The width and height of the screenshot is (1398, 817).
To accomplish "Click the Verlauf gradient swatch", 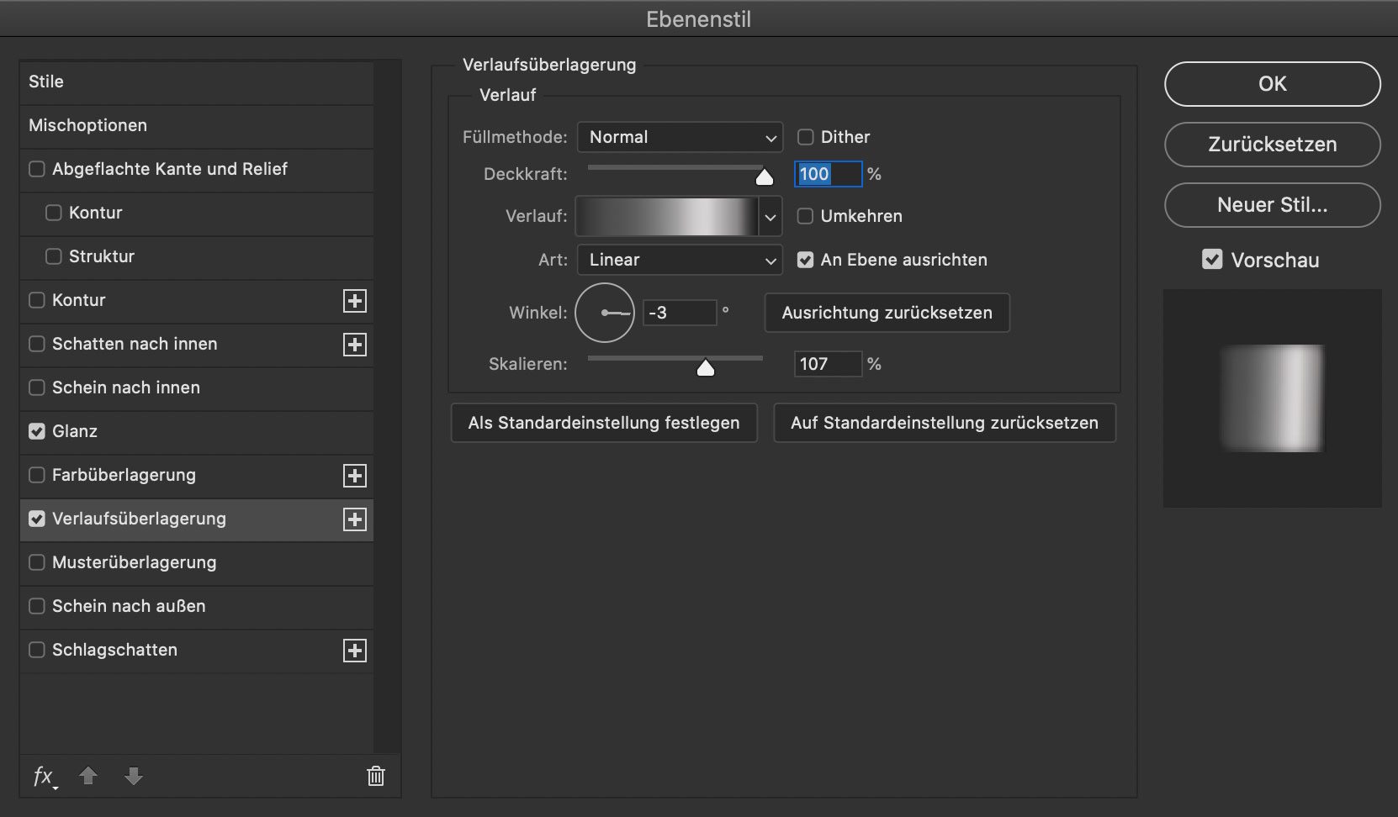I will pyautogui.click(x=667, y=217).
